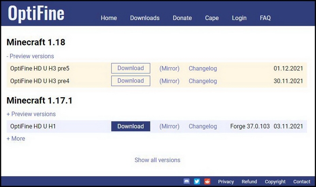Viewport: 316px width, 187px height.
Task: Open OptiFine Reddit icon in footer
Action: click(207, 181)
